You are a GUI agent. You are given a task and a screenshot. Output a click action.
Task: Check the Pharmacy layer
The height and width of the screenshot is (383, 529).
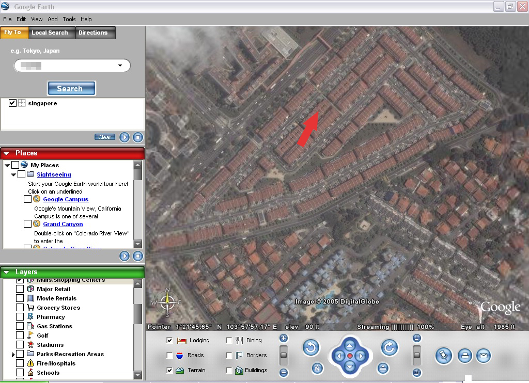[x=20, y=317]
